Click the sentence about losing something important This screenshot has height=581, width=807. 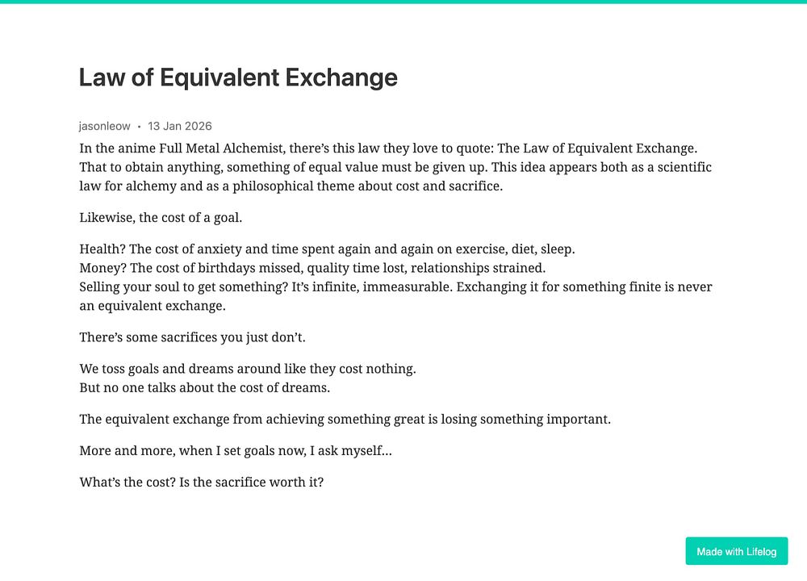click(345, 420)
